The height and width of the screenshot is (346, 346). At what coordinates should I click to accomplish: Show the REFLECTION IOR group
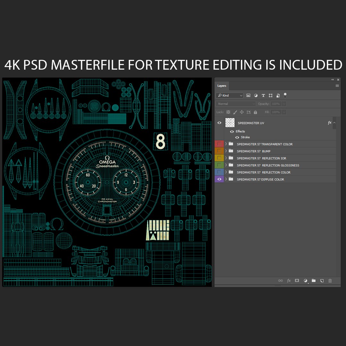point(219,158)
